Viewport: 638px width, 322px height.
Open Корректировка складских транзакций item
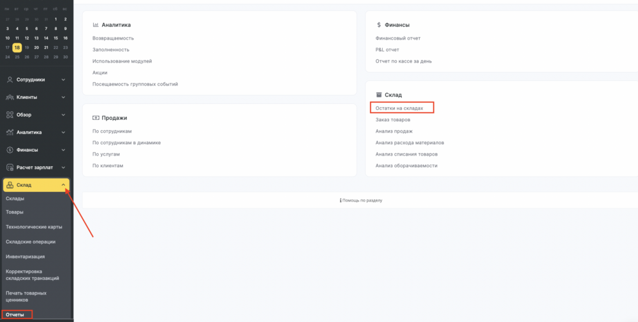click(33, 275)
